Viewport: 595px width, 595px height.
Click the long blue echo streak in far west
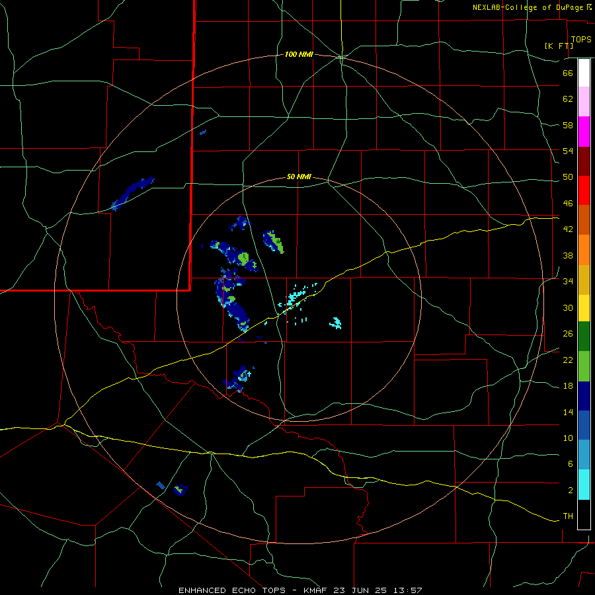coord(132,194)
